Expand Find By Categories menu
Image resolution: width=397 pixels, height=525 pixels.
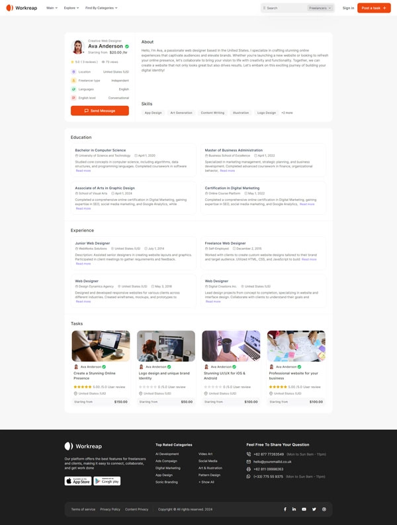[101, 8]
